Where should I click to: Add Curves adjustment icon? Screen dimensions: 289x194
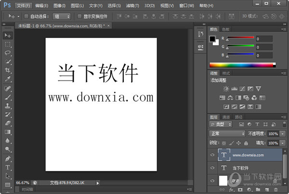(242, 89)
